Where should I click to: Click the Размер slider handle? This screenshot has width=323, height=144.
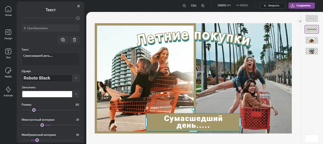[34, 110]
